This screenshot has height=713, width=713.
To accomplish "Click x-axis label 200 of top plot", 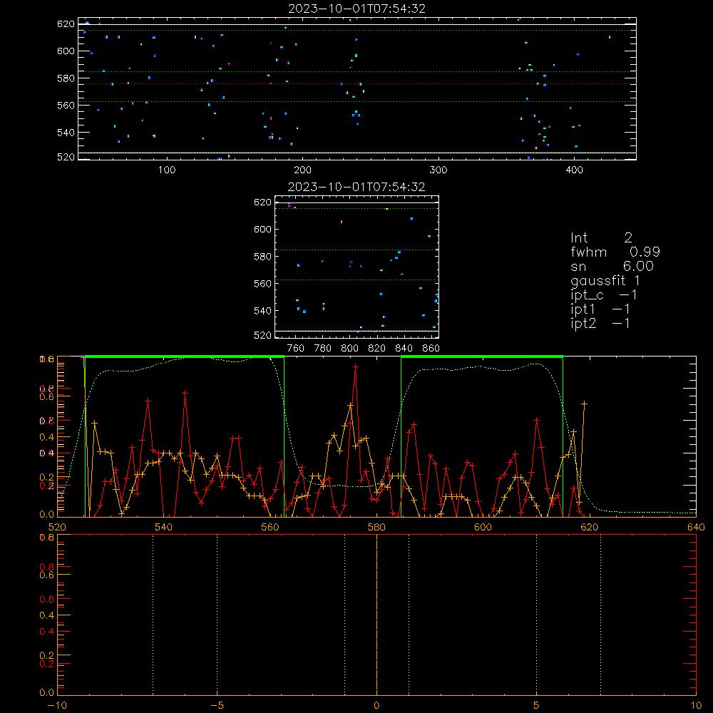I will pos(302,170).
